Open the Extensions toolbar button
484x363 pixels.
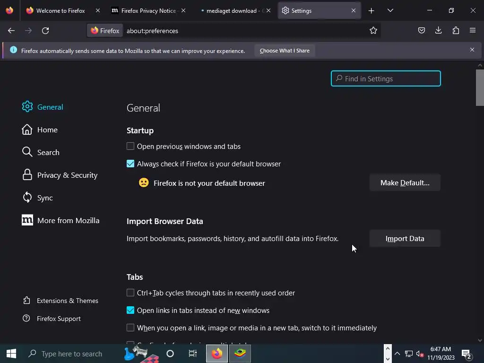pos(456,30)
